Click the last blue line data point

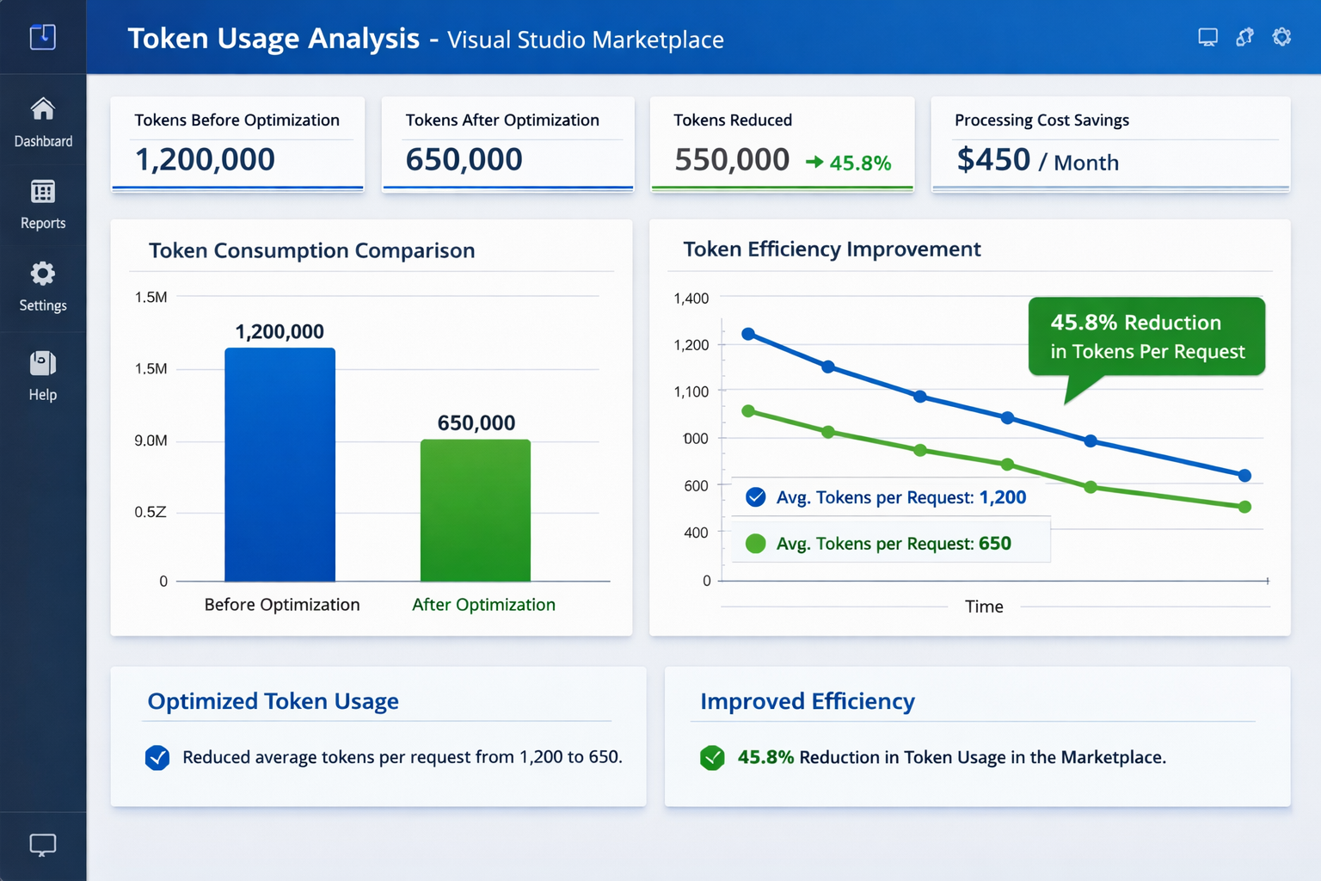1244,475
